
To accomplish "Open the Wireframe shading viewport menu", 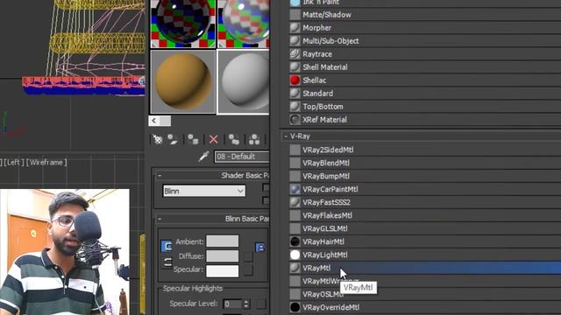I will pos(46,163).
